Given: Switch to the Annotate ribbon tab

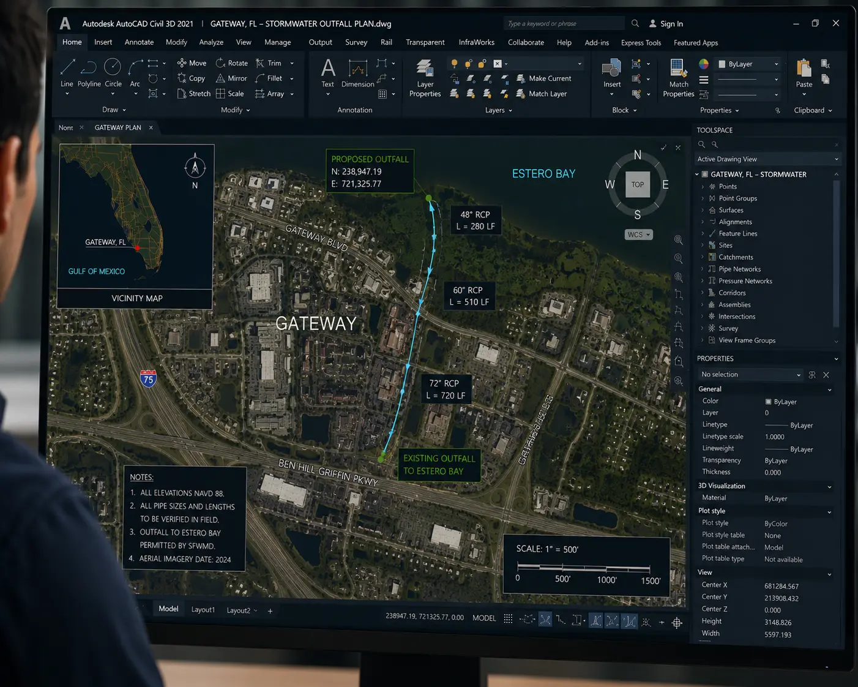Looking at the screenshot, I should 139,42.
